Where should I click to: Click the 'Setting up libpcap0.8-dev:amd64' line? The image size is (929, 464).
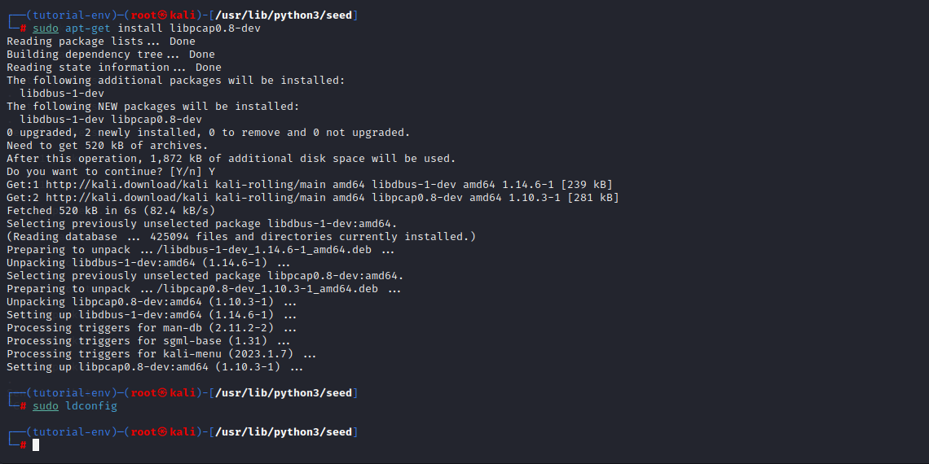[x=155, y=367]
